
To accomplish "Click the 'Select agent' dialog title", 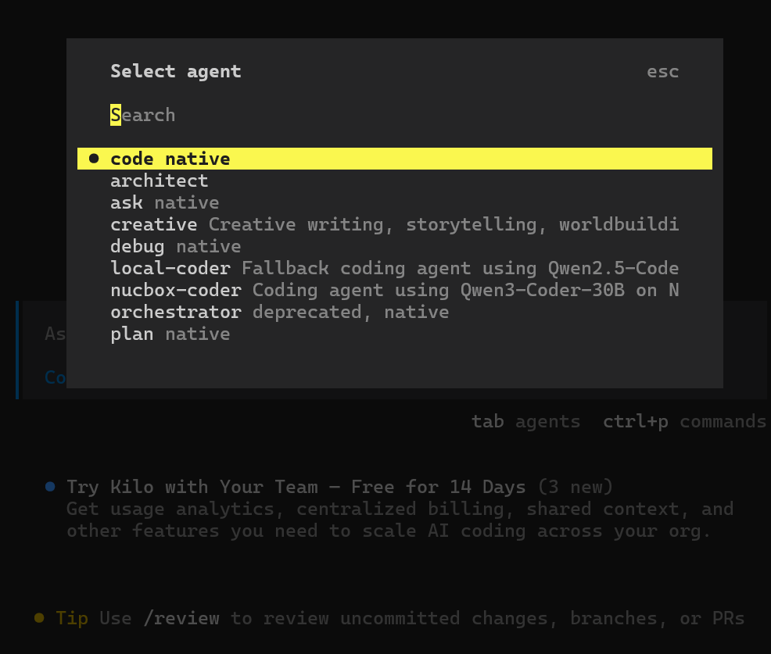I will click(175, 71).
